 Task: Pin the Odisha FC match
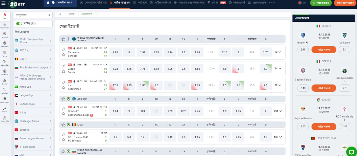[63, 109]
